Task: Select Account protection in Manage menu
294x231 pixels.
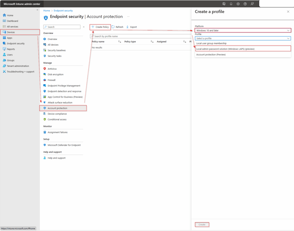Action: (x=57, y=108)
